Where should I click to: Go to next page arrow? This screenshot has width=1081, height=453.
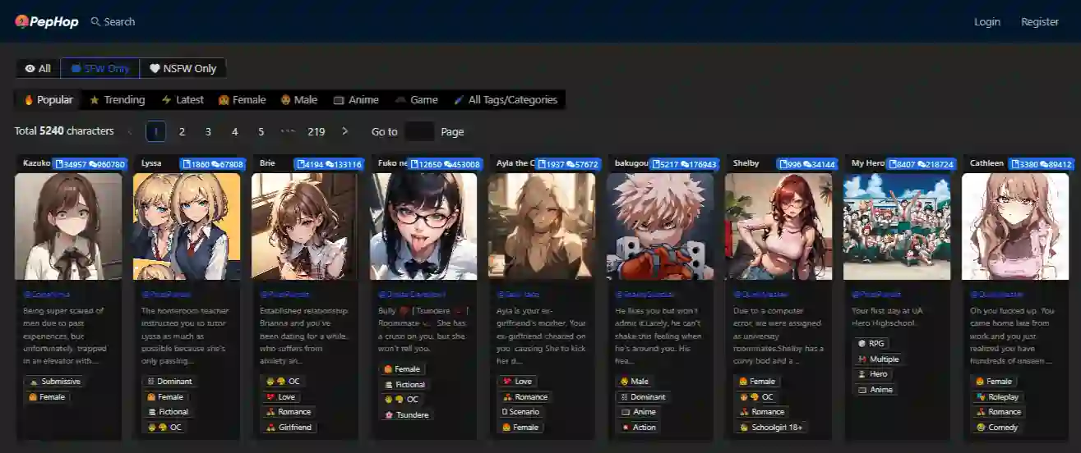[344, 131]
